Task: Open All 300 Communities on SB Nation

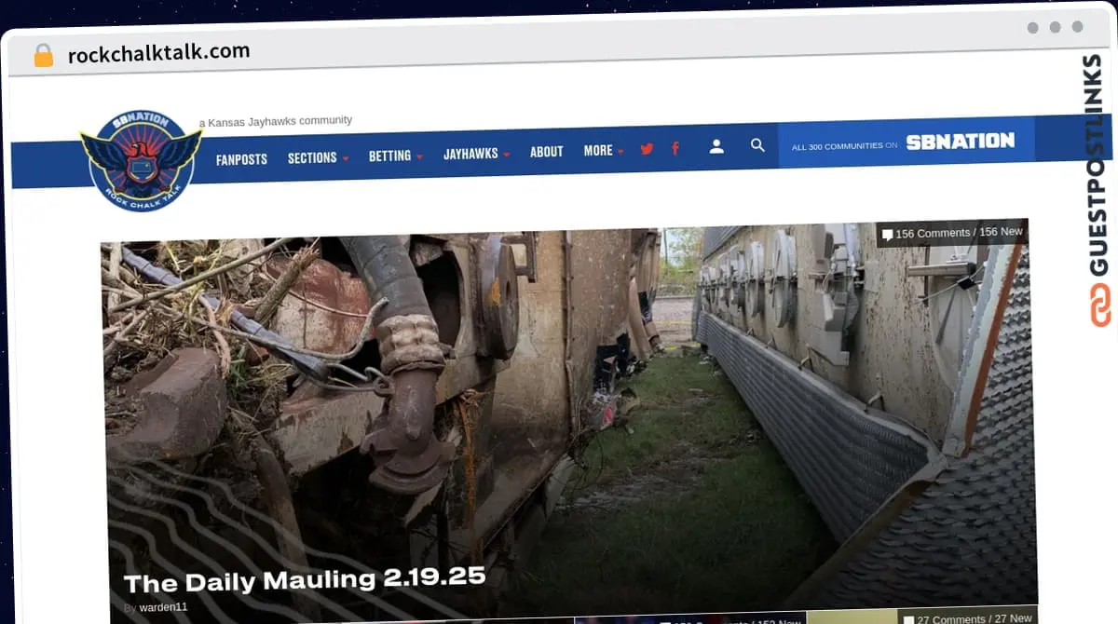Action: tap(903, 142)
